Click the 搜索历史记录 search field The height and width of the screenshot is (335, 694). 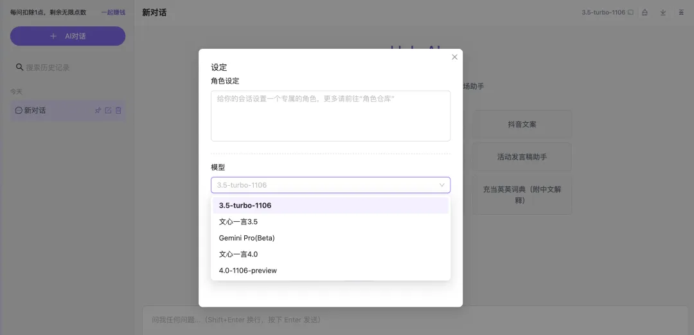(71, 68)
